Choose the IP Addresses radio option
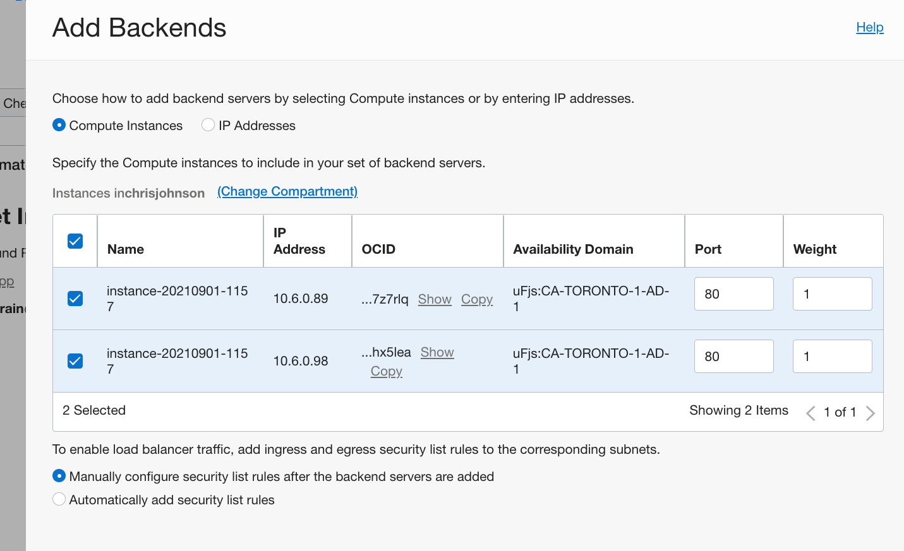904x551 pixels. click(208, 125)
